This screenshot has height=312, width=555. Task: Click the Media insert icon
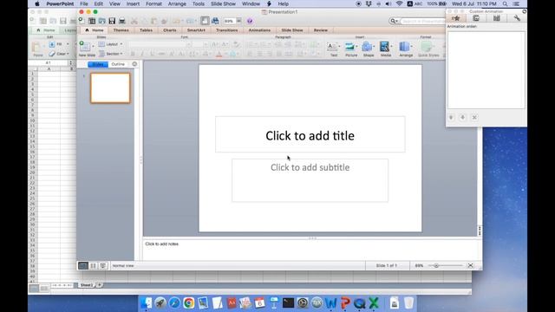385,47
